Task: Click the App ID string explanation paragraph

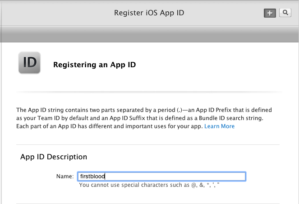Action: pos(144,118)
